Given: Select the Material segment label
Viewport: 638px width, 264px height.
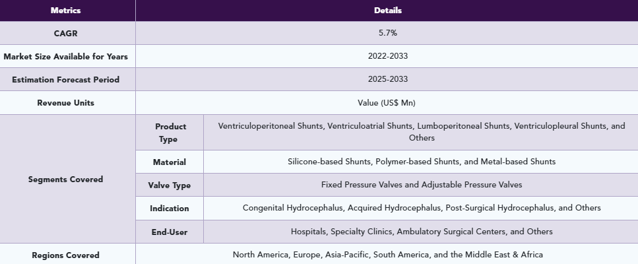Looking at the screenshot, I should pyautogui.click(x=170, y=162).
